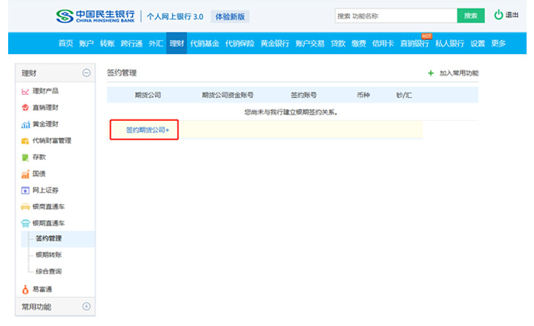This screenshot has height=326, width=534.
Task: Click the 直销理财 icon in sidebar
Action: pos(25,107)
